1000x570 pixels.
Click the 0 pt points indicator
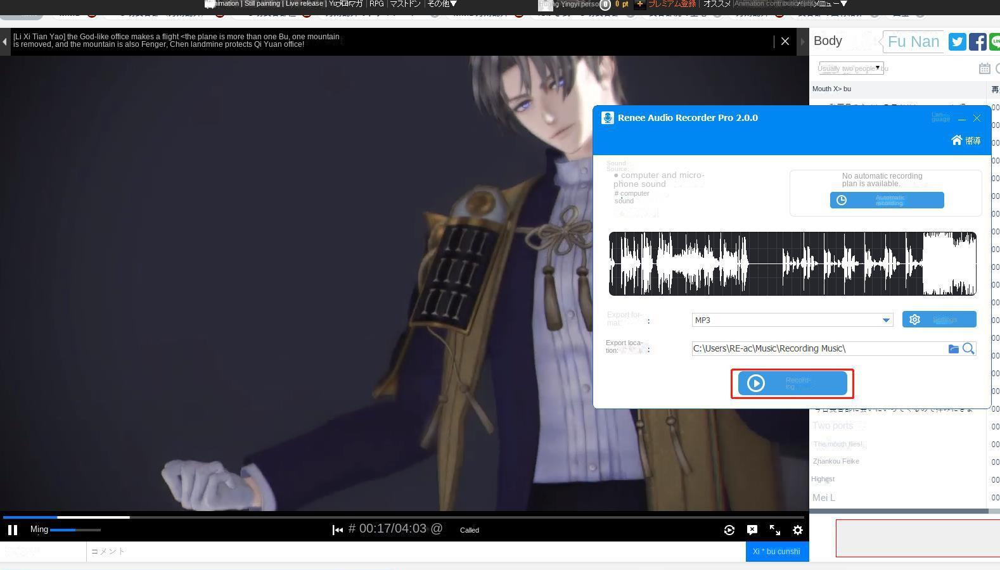pos(622,4)
